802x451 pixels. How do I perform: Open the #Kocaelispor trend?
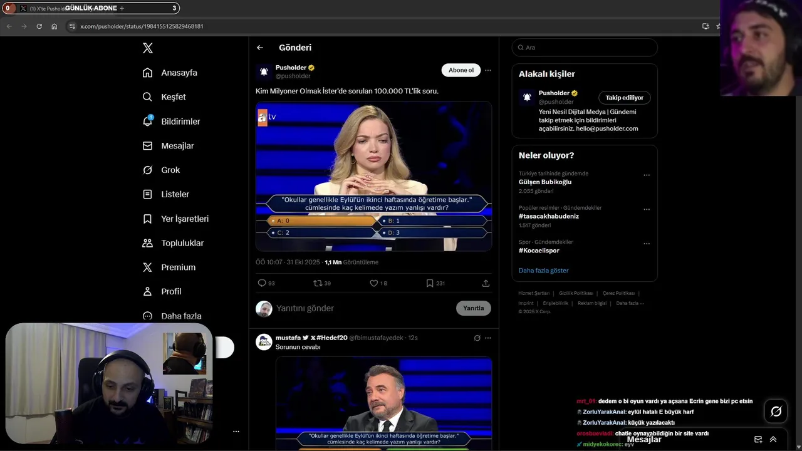point(539,251)
